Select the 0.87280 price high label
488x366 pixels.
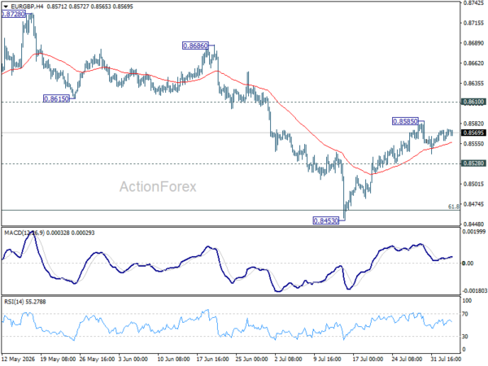click(13, 14)
